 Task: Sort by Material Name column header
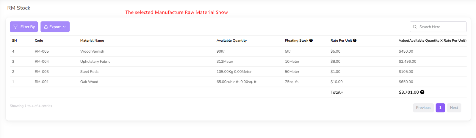(92, 40)
